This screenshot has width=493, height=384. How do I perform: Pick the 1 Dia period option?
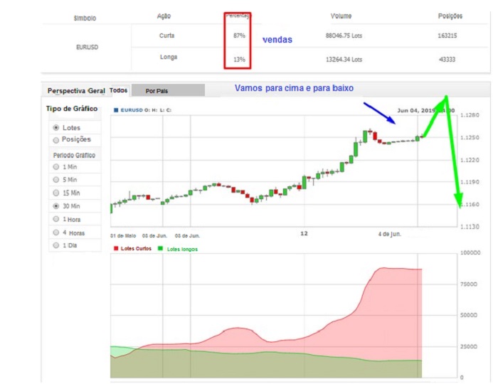(x=56, y=245)
